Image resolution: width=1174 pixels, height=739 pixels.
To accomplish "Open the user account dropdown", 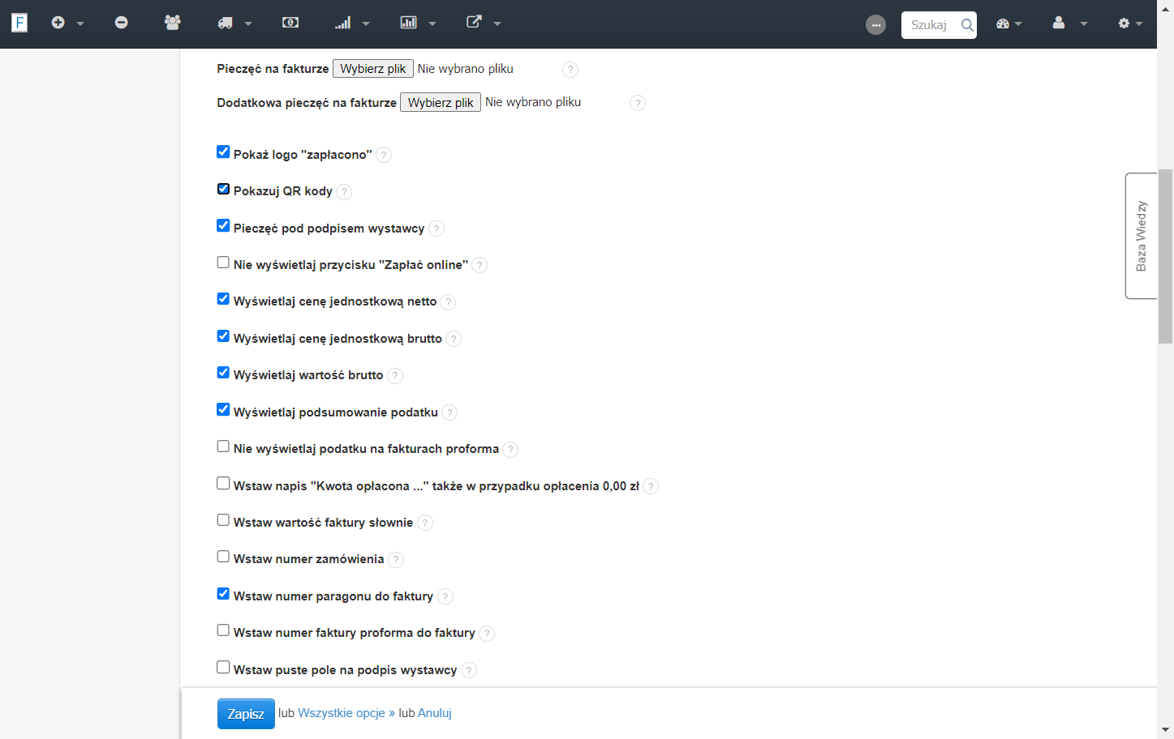I will tap(1069, 23).
